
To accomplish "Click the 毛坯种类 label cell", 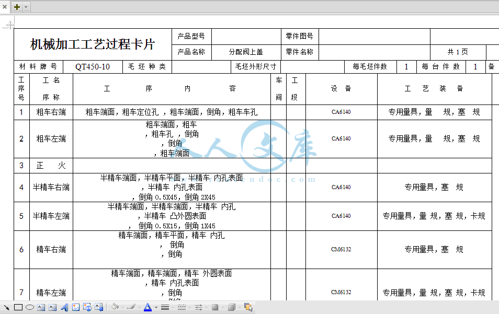I will tap(147, 67).
